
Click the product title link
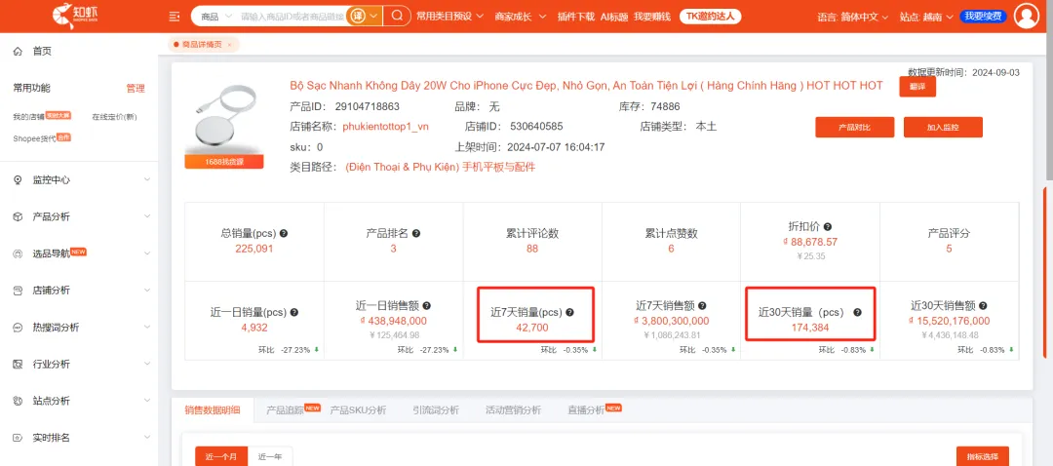tap(586, 86)
